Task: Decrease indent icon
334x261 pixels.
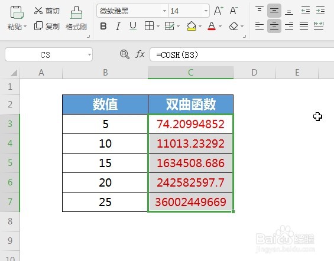Action: tap(306, 11)
